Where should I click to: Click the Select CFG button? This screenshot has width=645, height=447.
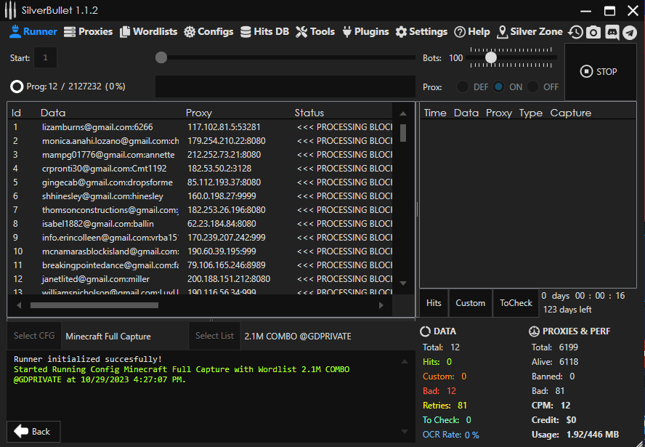[x=34, y=336]
